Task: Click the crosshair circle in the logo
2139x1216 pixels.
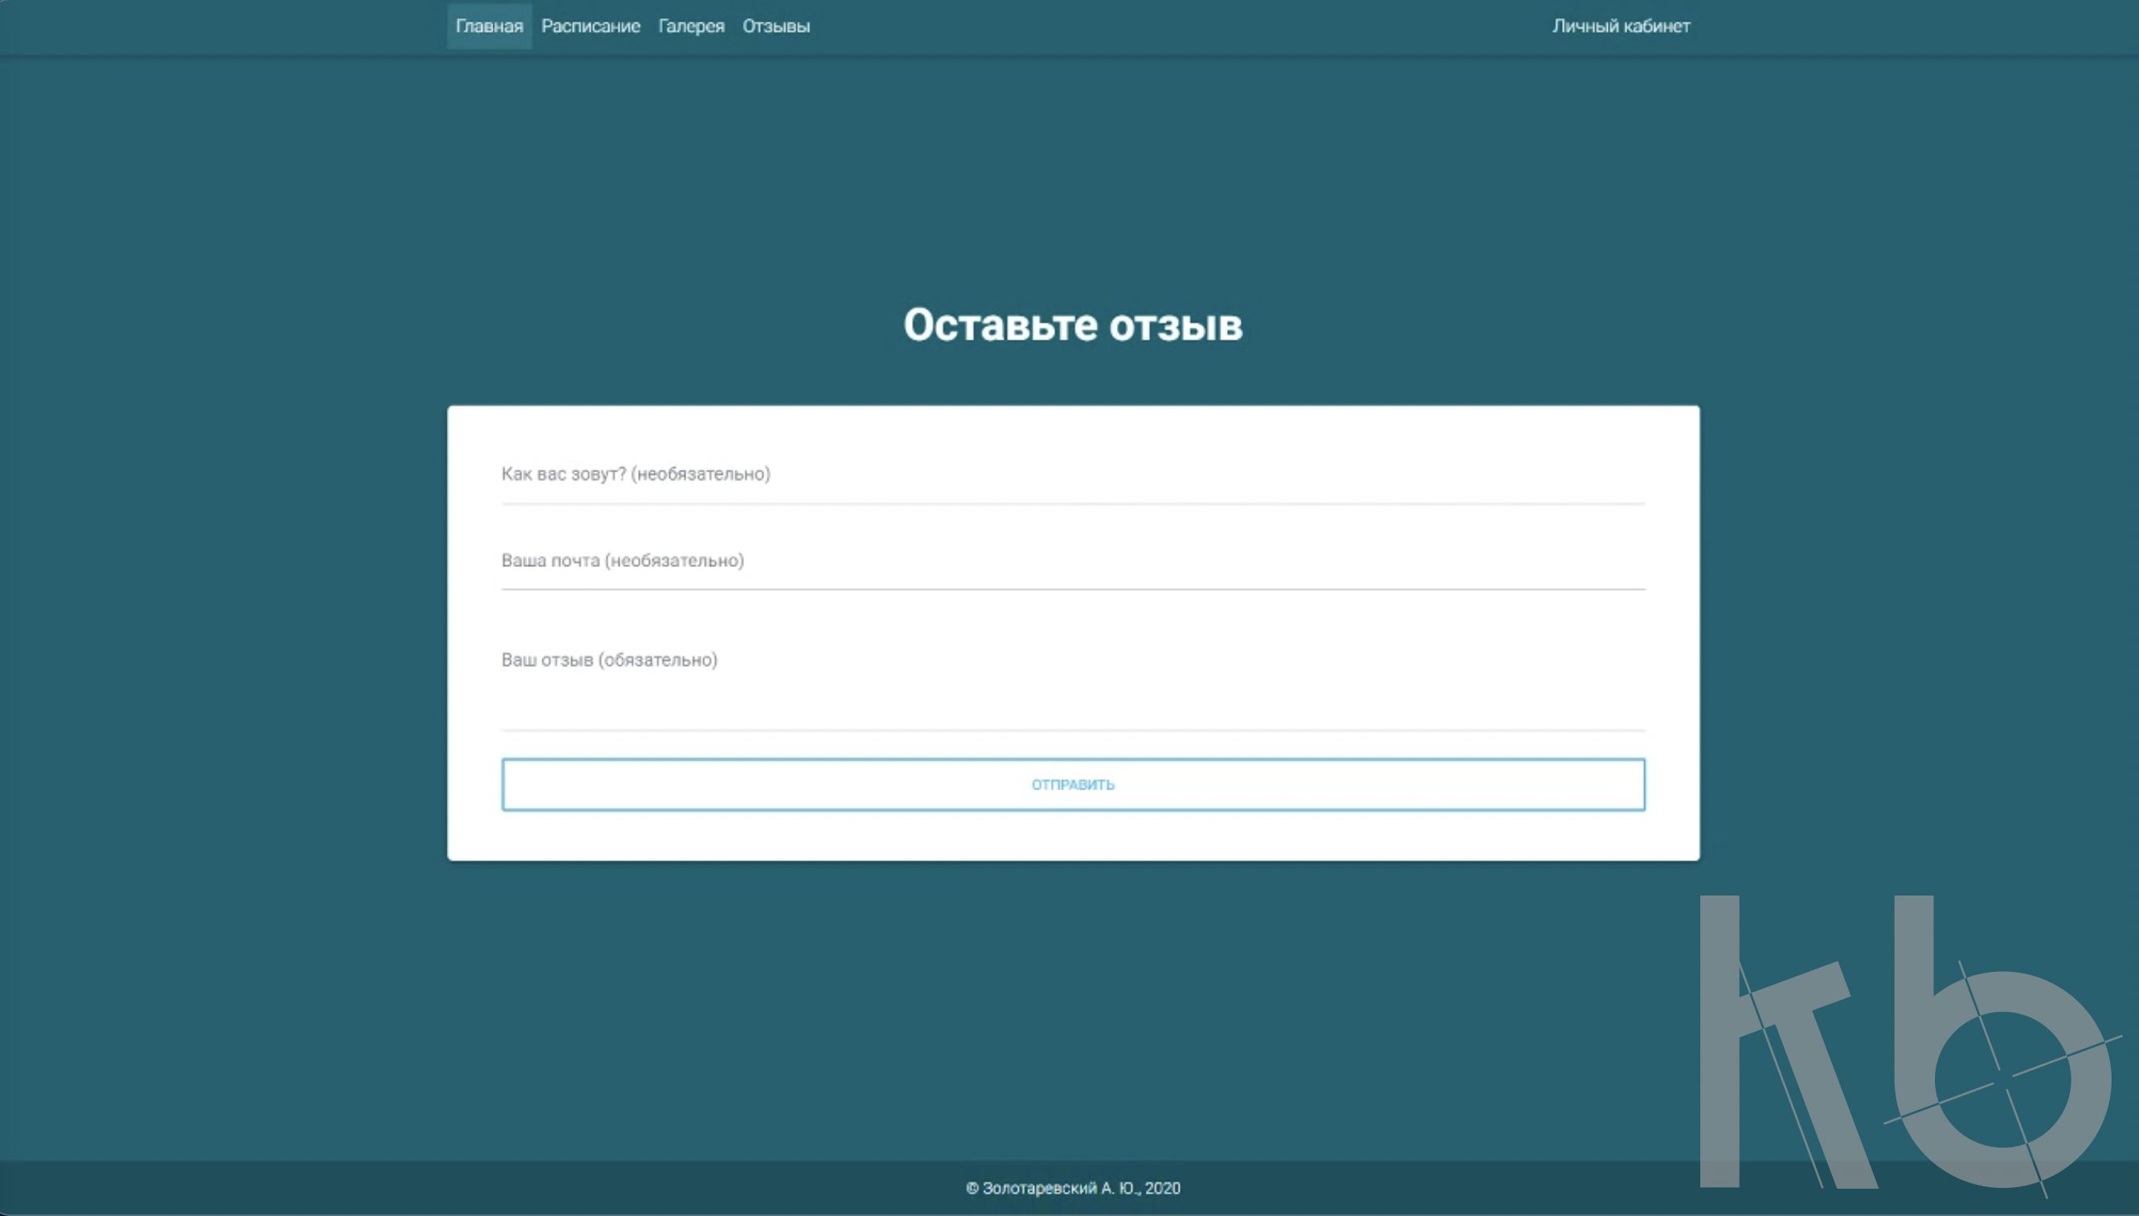Action: coord(2003,1082)
